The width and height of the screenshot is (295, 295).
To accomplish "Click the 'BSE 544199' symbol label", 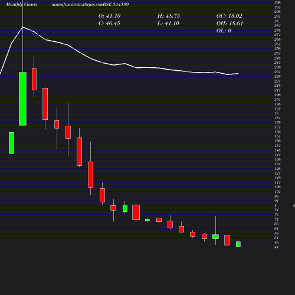I will (x=116, y=4).
